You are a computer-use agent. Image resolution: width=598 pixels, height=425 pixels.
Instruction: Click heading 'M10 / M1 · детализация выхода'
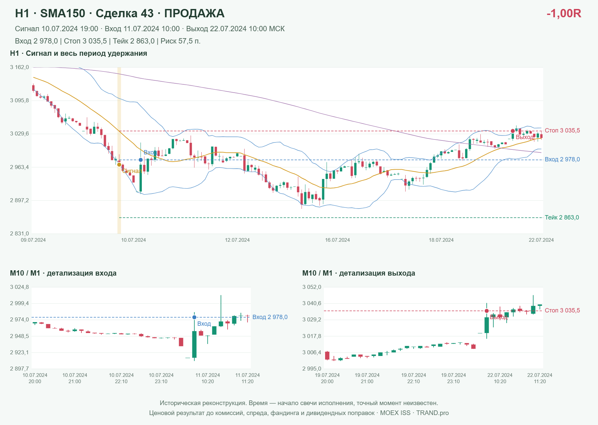(359, 273)
